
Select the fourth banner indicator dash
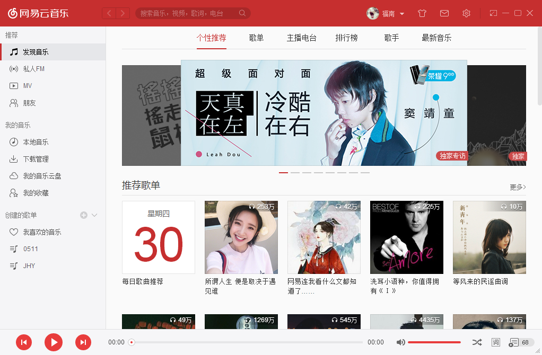318,172
